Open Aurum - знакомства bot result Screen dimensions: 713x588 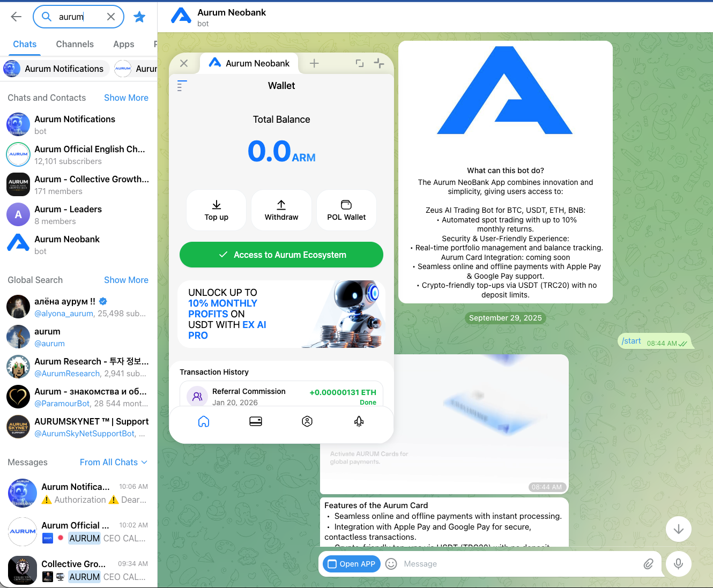pos(78,397)
